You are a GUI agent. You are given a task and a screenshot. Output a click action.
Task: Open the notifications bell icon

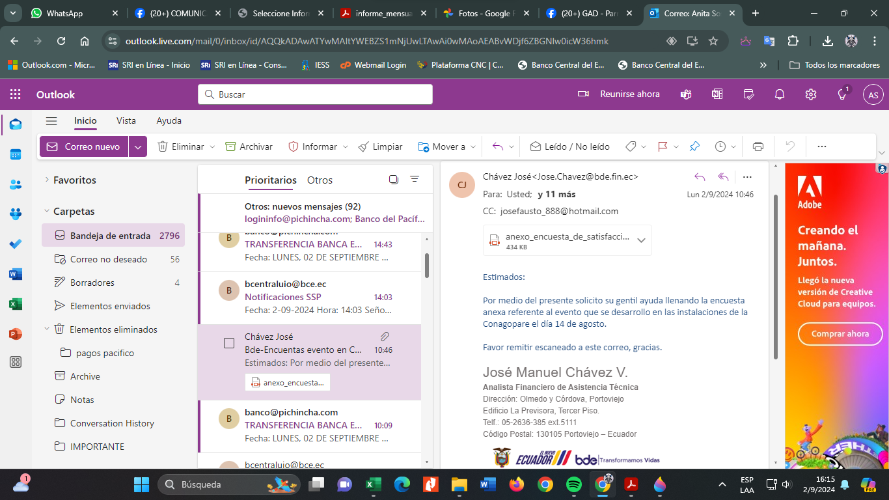point(780,94)
